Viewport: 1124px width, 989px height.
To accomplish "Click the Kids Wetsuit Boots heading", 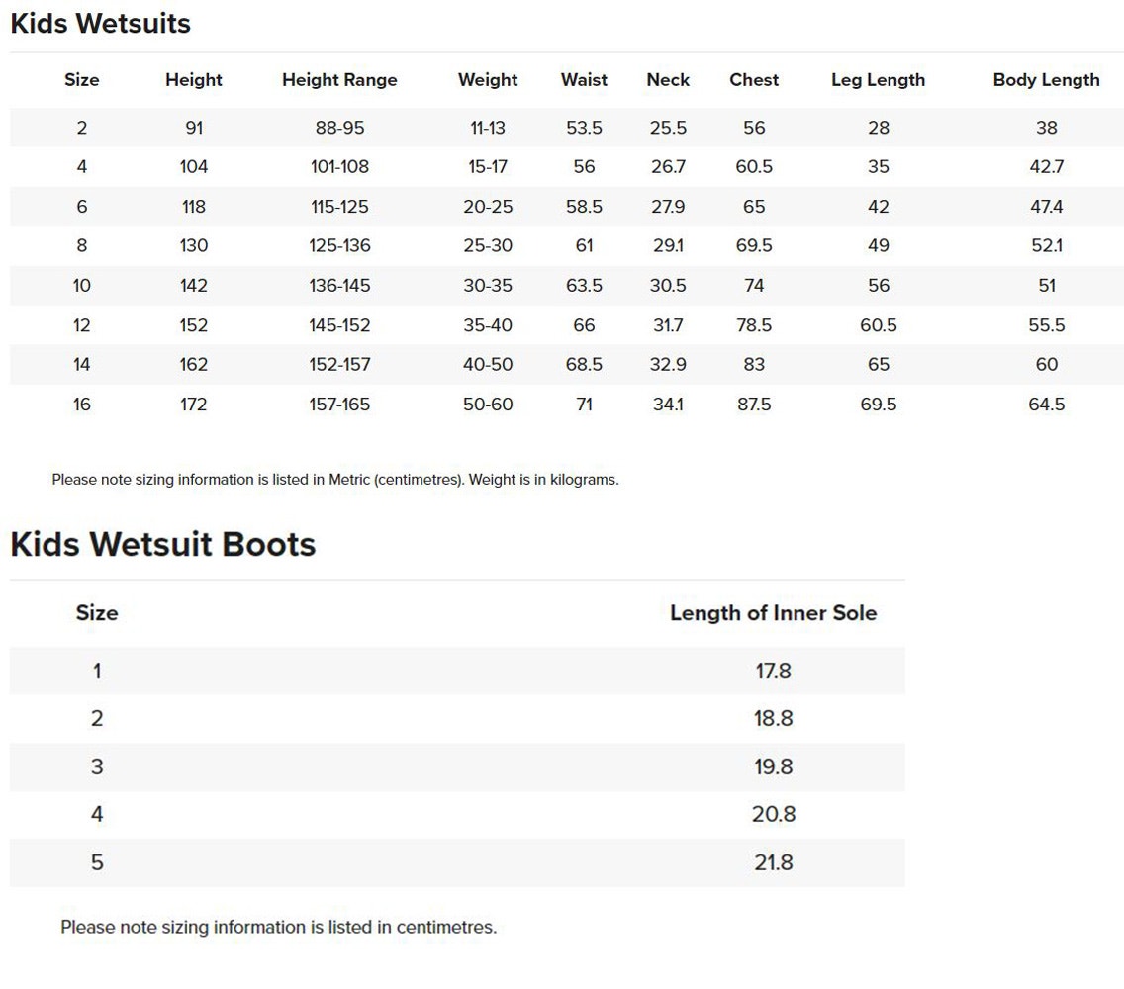I will click(x=163, y=544).
